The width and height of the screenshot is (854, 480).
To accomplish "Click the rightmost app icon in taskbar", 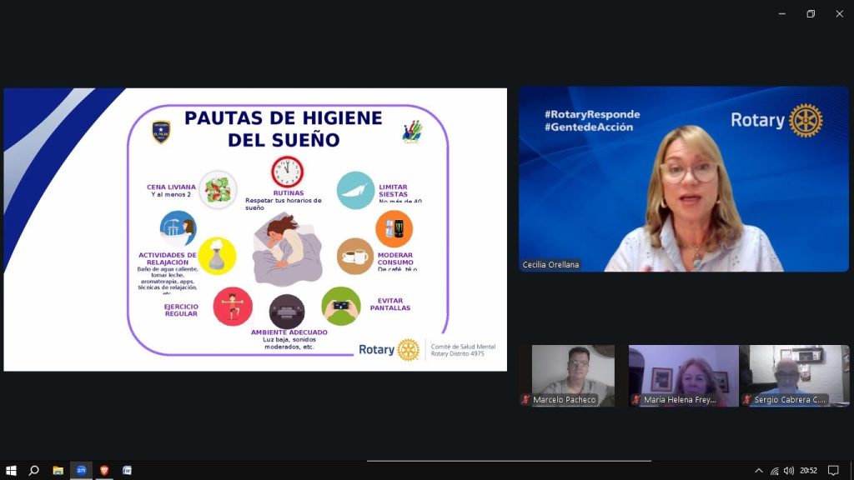I will point(127,470).
